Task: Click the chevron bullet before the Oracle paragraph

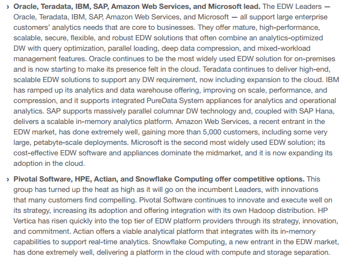Action: pos(7,6)
